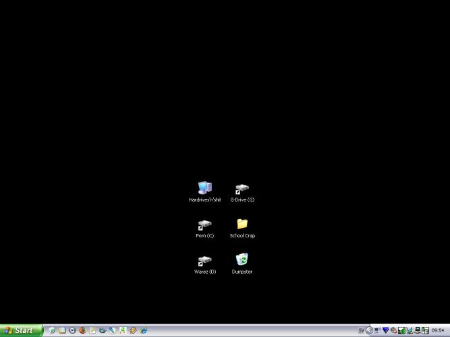
Task: Click the green letter A quick launch icon
Action: click(x=123, y=330)
